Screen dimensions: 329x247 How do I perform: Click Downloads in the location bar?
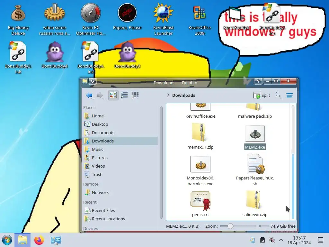(183, 95)
